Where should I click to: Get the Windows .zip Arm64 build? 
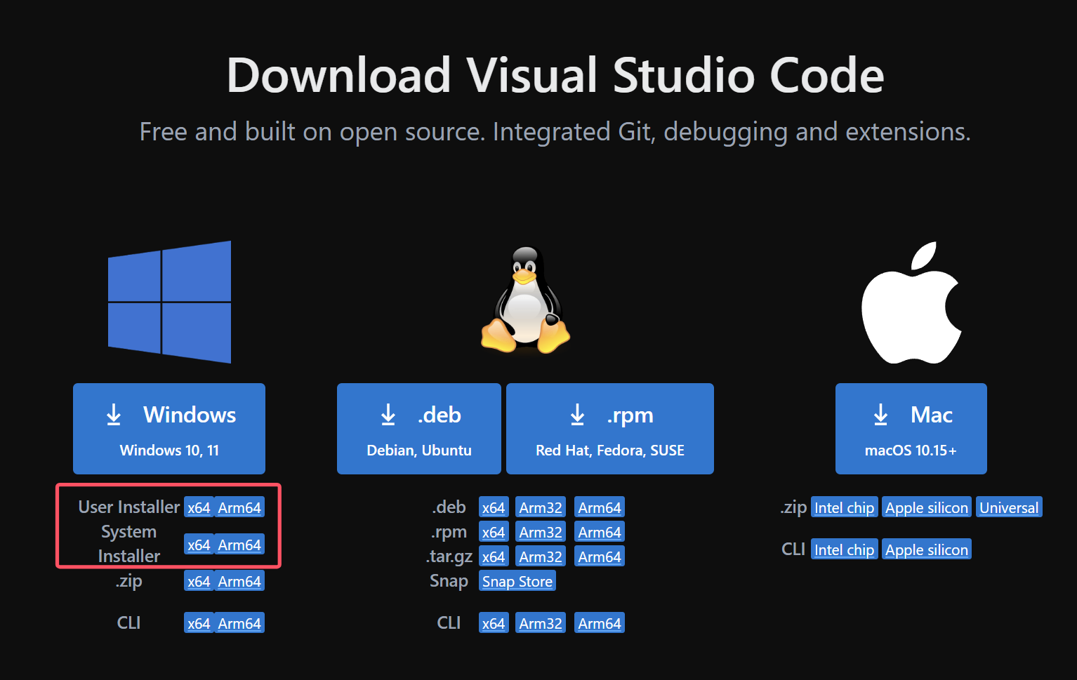point(239,581)
